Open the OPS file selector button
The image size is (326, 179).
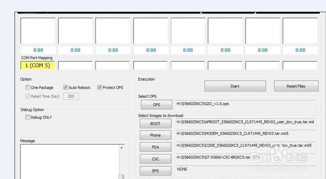[157, 105]
